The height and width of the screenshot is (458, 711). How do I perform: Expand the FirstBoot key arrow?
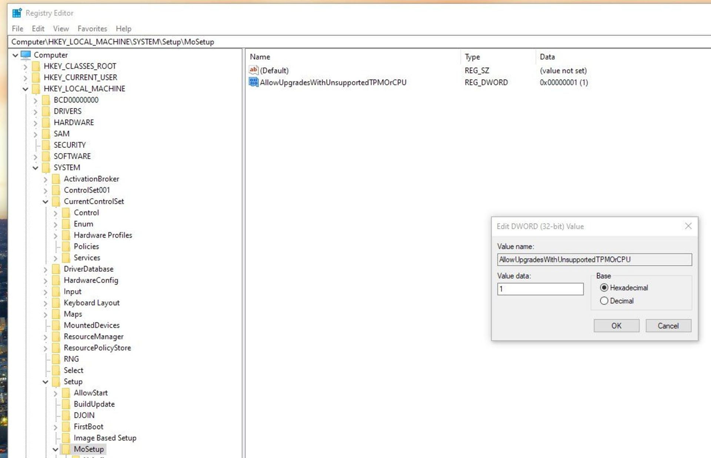56,427
